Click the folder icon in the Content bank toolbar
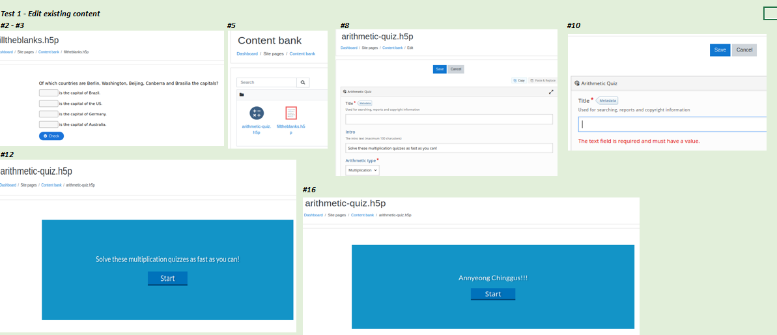 242,95
